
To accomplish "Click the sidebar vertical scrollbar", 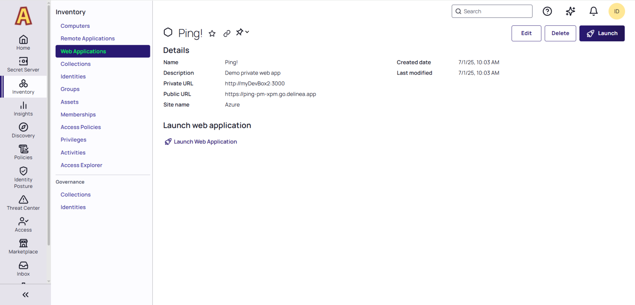I will [49, 119].
